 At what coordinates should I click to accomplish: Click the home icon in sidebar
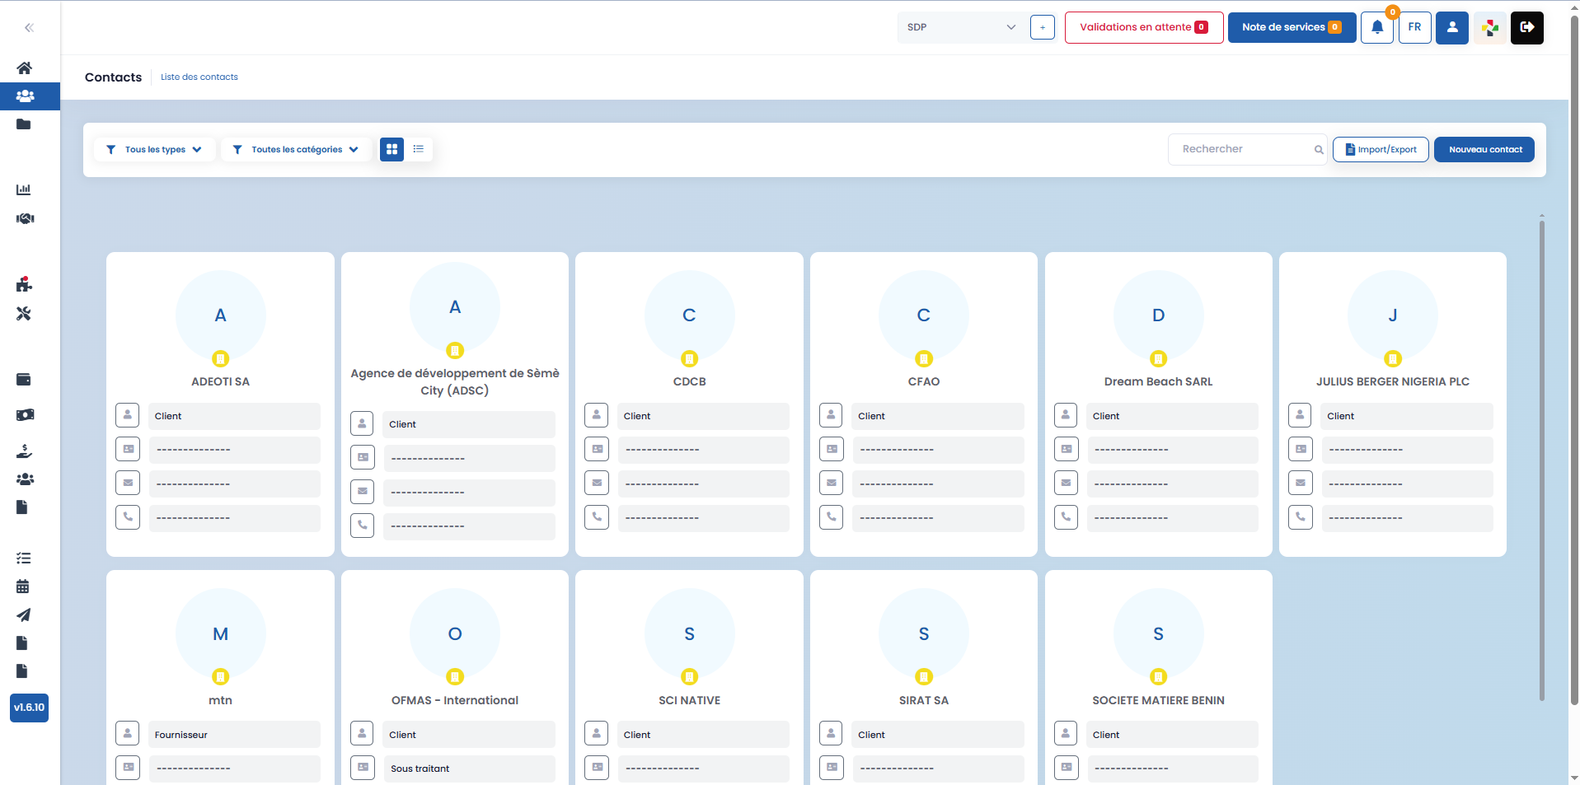25,68
